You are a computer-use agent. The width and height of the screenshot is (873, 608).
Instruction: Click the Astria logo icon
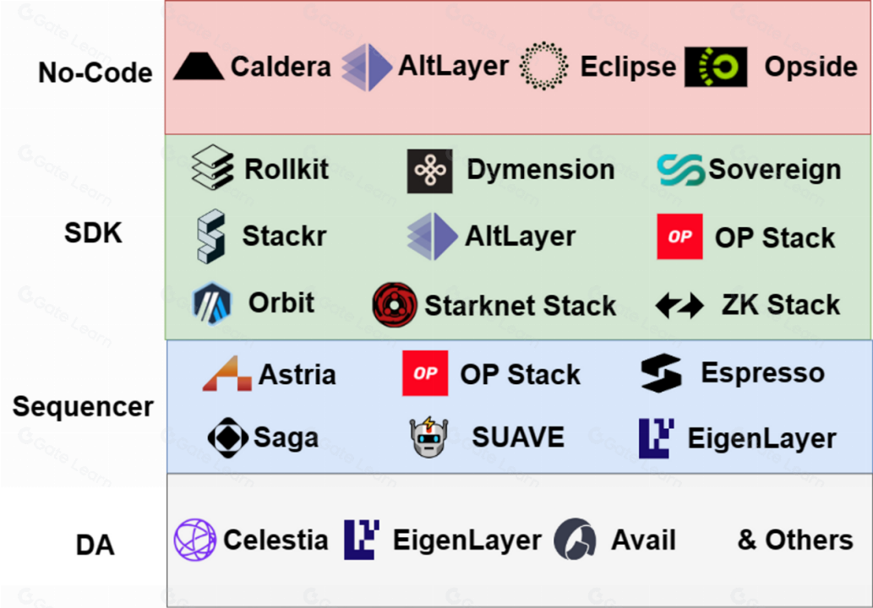[226, 373]
